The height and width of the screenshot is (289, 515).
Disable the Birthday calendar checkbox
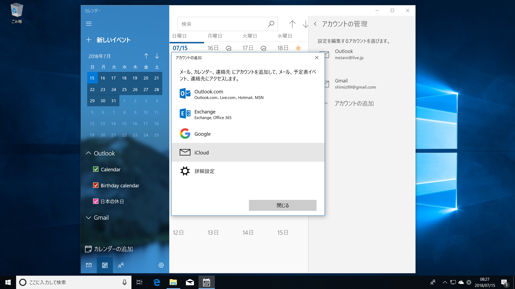(96, 185)
